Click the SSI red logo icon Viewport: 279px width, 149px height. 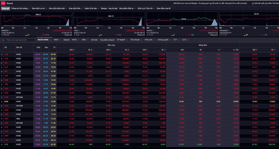[3, 3]
